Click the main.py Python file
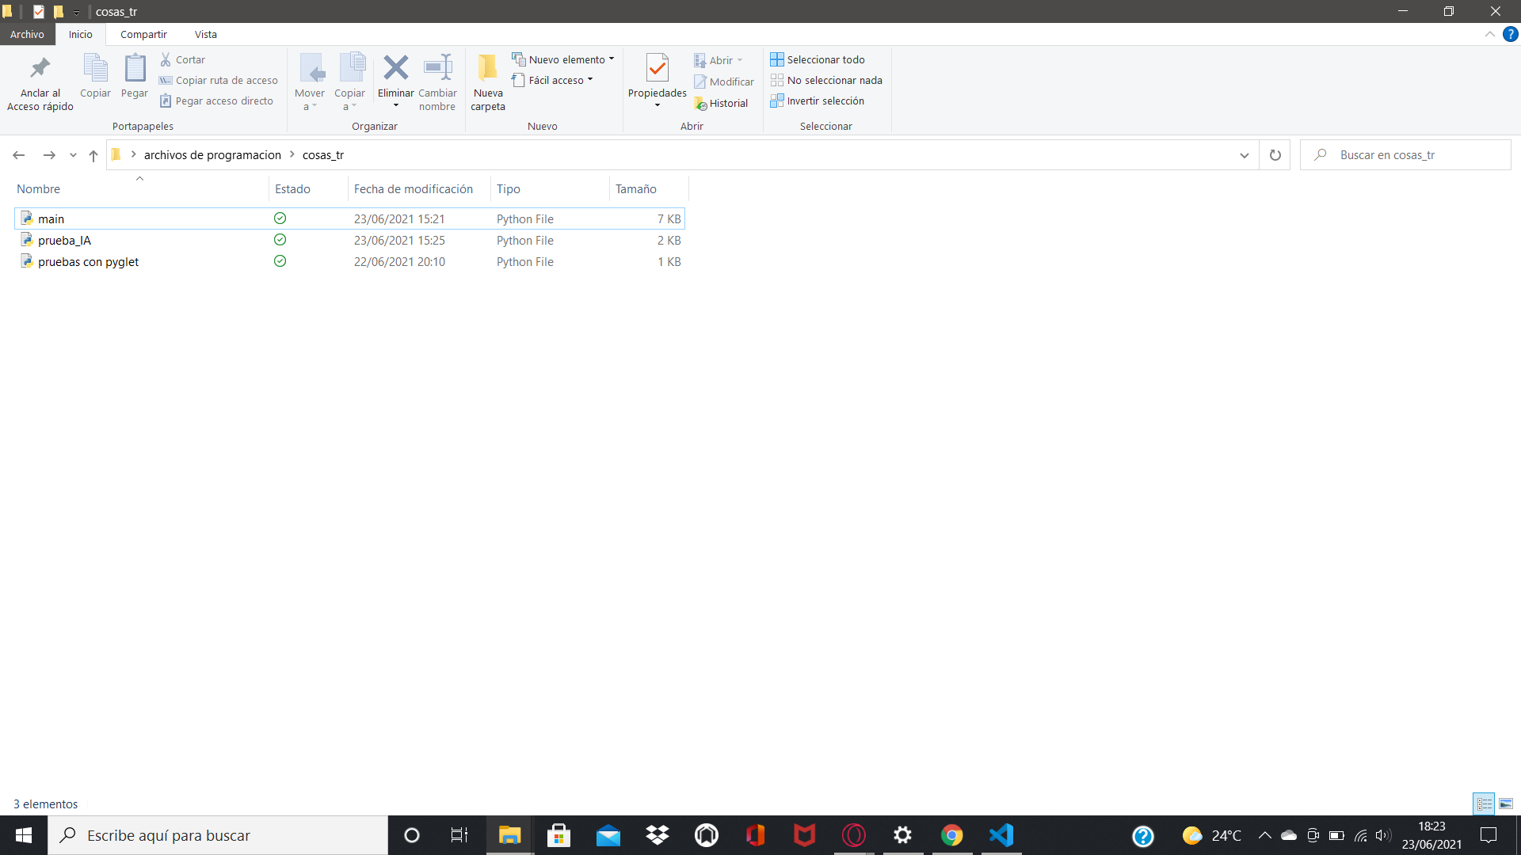The image size is (1521, 855). 51,218
